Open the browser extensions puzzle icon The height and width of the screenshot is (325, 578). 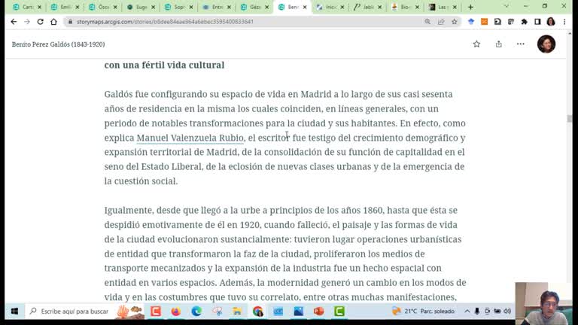pos(524,22)
